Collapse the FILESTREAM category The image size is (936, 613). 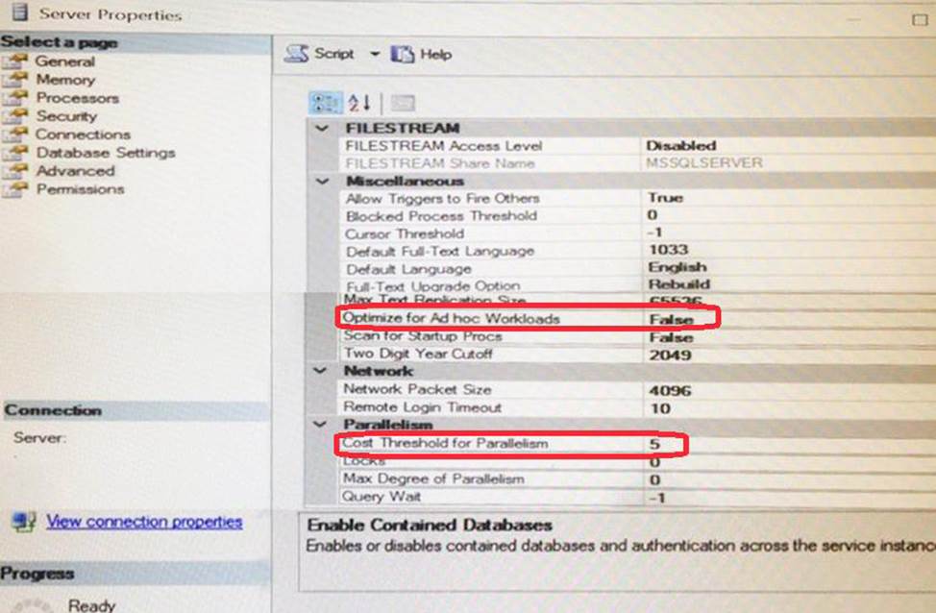coord(321,128)
